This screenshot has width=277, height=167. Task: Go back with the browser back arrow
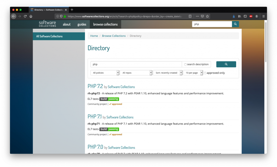pos(14,16)
